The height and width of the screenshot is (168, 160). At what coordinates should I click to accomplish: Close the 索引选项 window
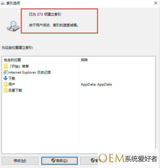pos(156,3)
